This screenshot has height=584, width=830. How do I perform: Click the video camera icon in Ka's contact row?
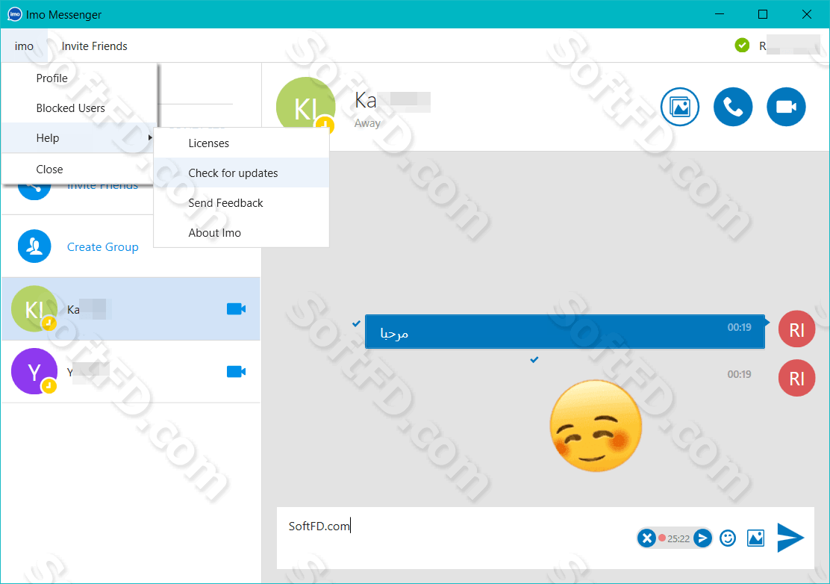pos(236,308)
